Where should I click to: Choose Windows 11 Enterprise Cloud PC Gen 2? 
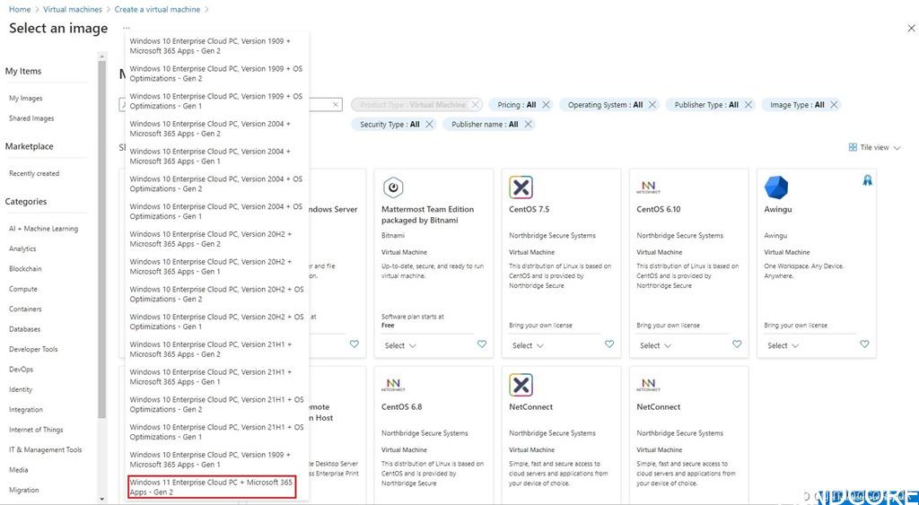[x=212, y=487]
